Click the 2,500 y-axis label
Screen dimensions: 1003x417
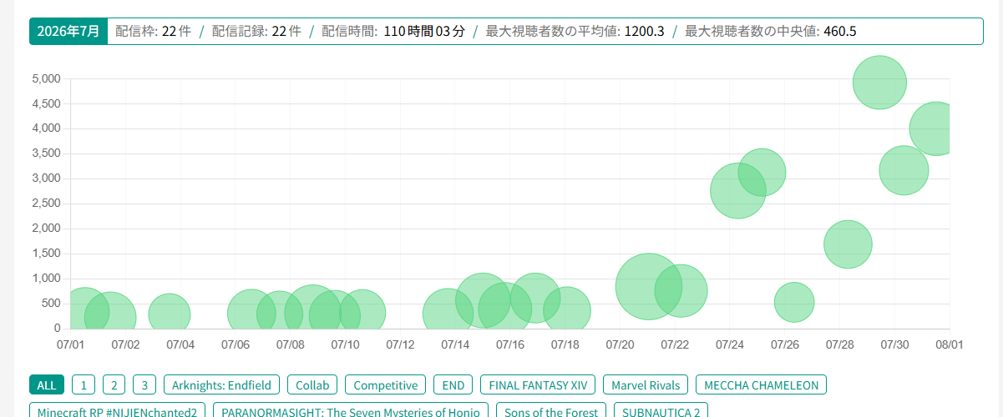pos(46,203)
